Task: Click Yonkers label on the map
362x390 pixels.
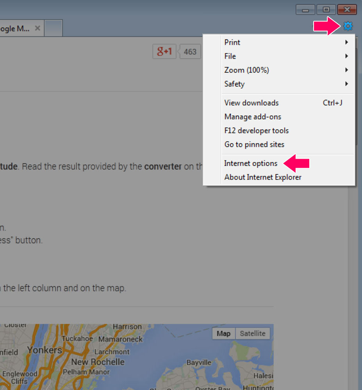Action: pos(45,350)
